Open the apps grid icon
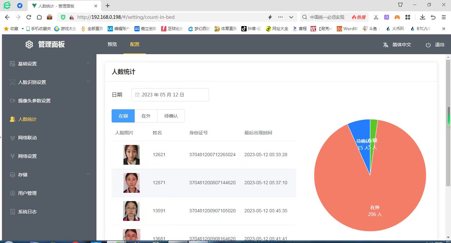This screenshot has width=451, height=243. point(408,17)
